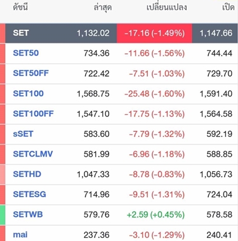Click the เปลี่ยนแปลง column header
This screenshot has height=241, width=238.
[x=167, y=8]
